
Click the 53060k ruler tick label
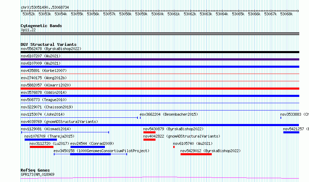point(158,14)
